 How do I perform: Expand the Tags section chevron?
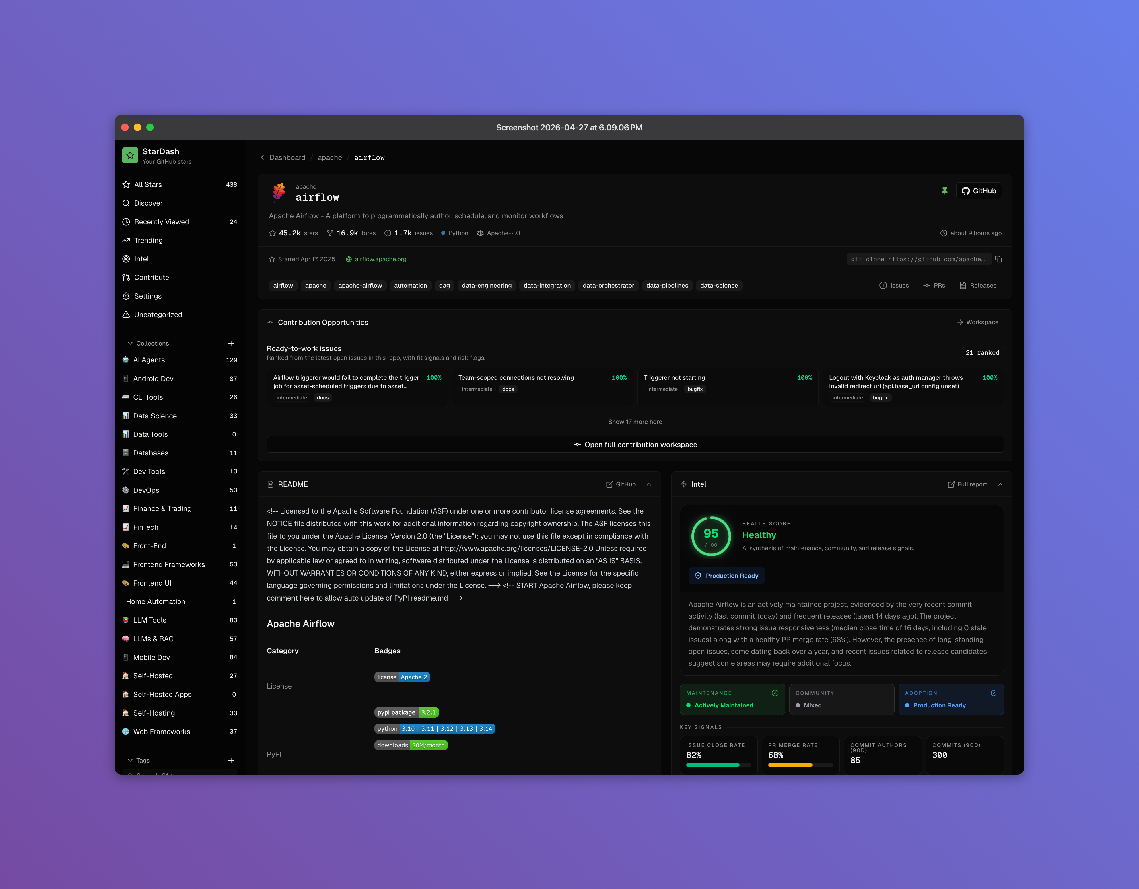[130, 760]
